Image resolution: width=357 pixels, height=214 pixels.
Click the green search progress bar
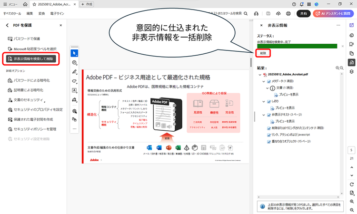coord(297,46)
